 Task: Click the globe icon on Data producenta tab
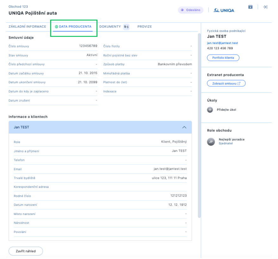[56, 27]
